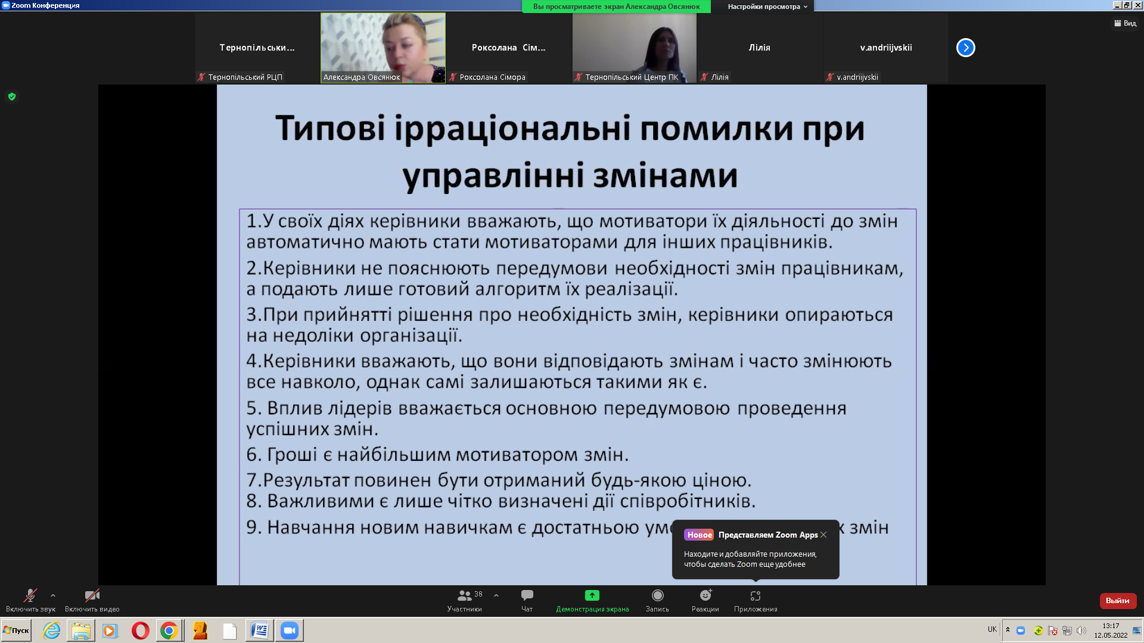Open network connection icon in tray
The height and width of the screenshot is (643, 1144).
click(x=1067, y=630)
